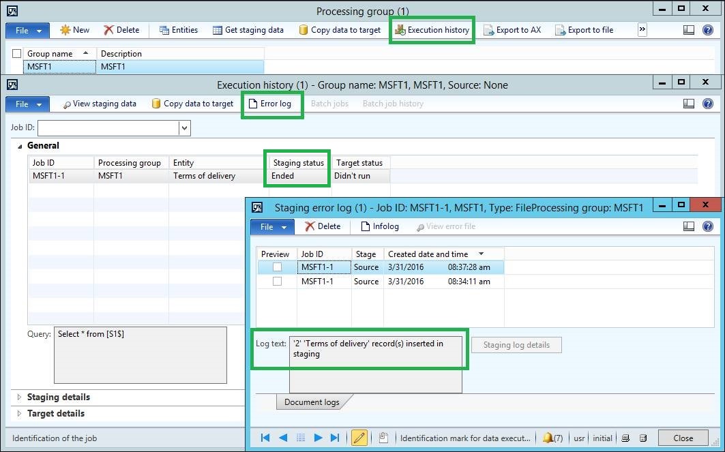Click the pencil edit icon in status bar
The height and width of the screenshot is (452, 725).
pyautogui.click(x=359, y=438)
